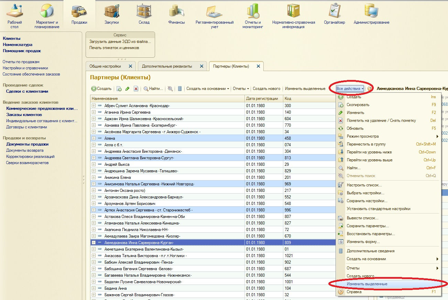Image resolution: width=448 pixels, height=300 pixels.
Task: Open the Финансы section
Action: [x=177, y=14]
